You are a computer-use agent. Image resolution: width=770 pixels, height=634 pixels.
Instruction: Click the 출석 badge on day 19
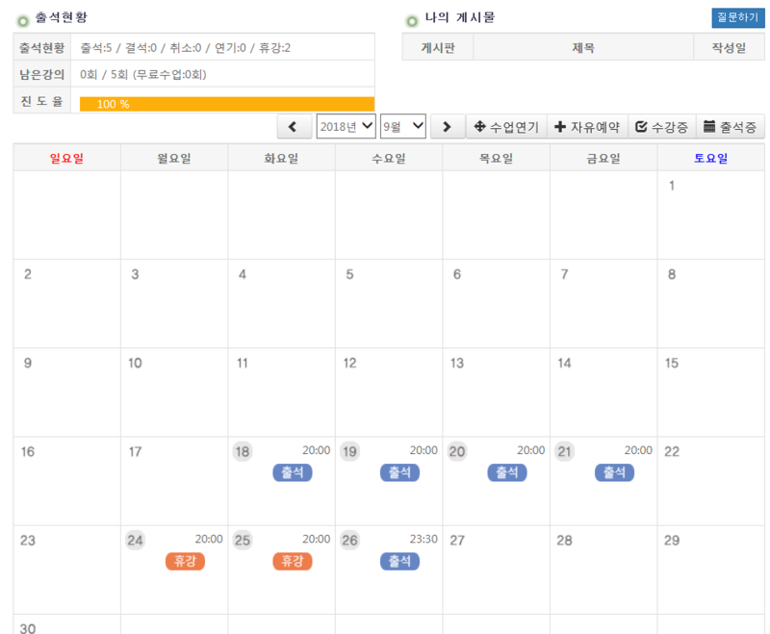[x=399, y=472]
